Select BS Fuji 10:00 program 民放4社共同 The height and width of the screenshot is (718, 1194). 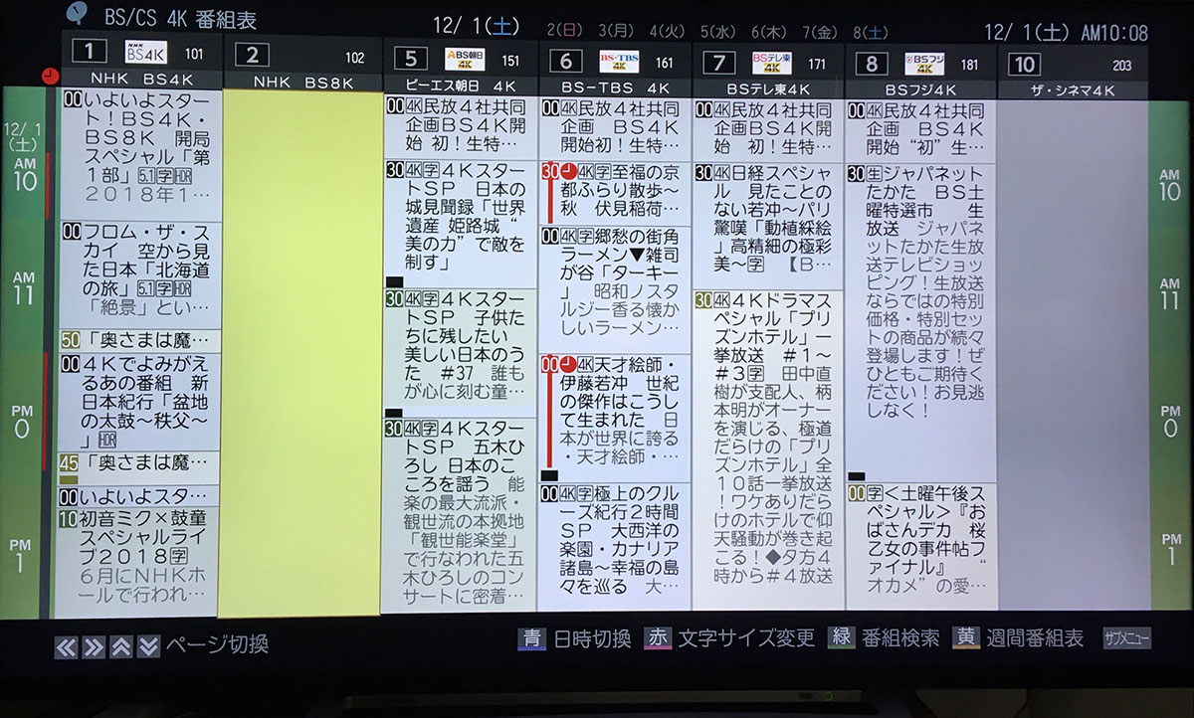tap(921, 130)
